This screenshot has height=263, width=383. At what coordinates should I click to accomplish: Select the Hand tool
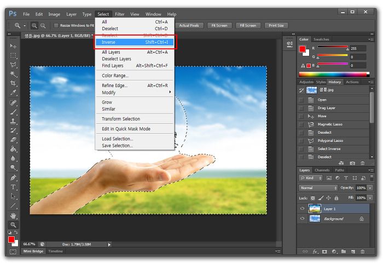[13, 216]
